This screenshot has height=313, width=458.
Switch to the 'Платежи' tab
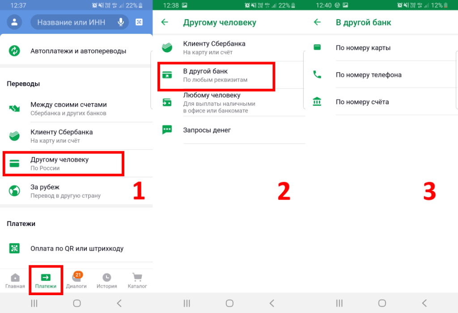point(46,281)
